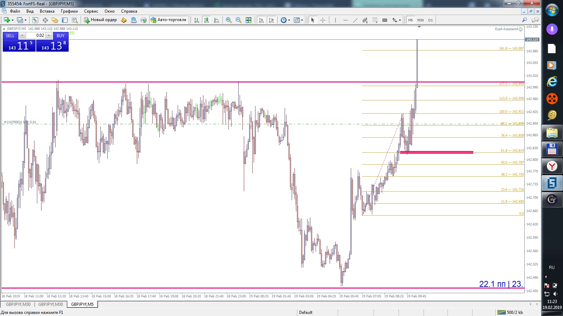Image resolution: width=563 pixels, height=316 pixels.
Task: Open the chart templates icon
Action: click(x=297, y=20)
